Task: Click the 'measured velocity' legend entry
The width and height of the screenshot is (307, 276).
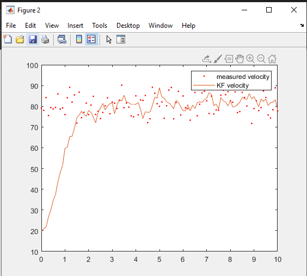Action: pyautogui.click(x=243, y=77)
